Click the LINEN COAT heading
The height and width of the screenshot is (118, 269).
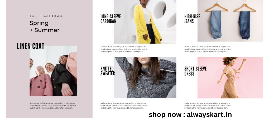coord(31,46)
